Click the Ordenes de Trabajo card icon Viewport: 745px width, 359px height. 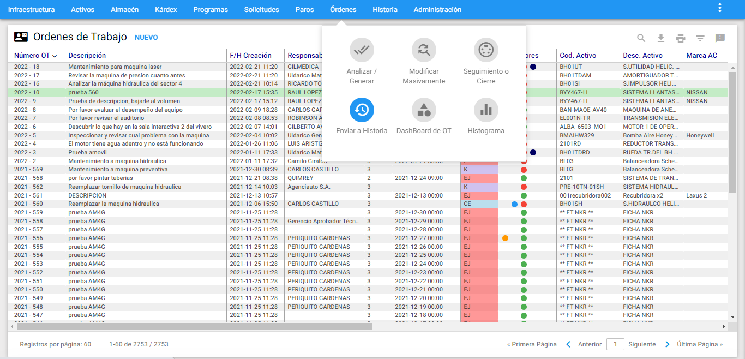coord(21,37)
